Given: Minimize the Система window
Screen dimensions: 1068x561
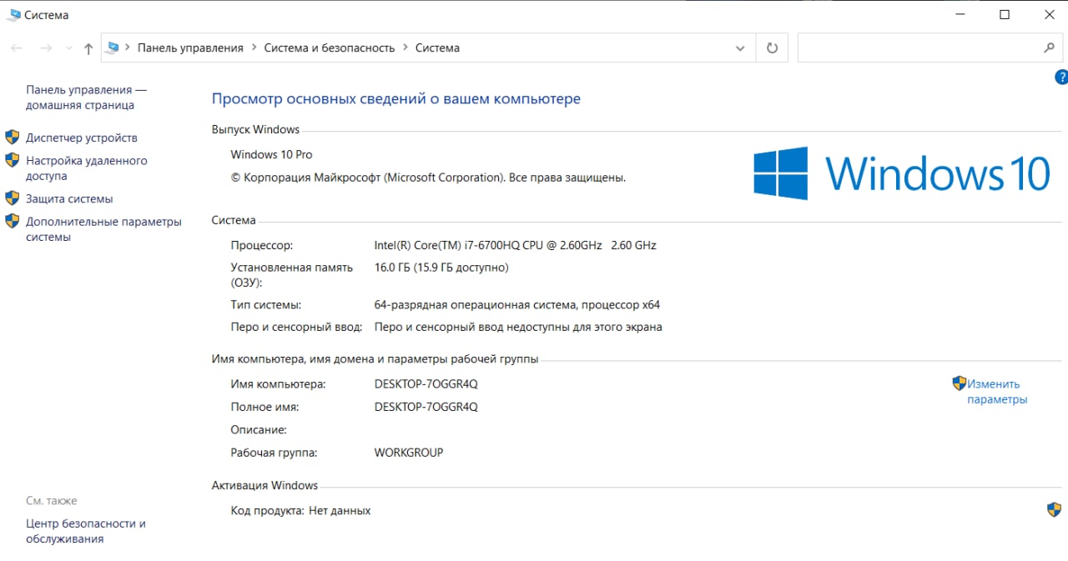Looking at the screenshot, I should 959,14.
